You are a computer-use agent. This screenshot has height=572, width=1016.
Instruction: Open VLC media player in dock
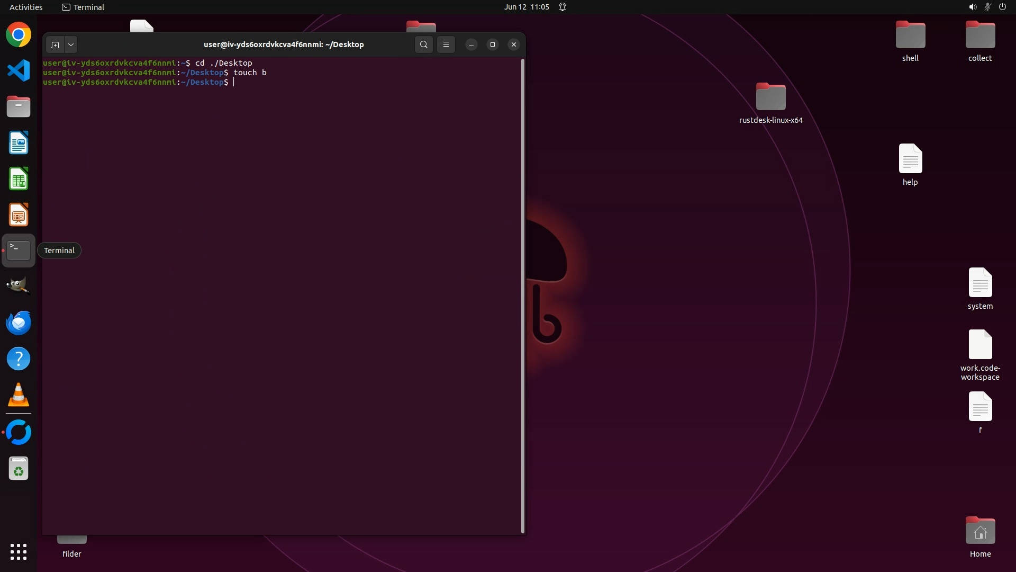point(19,395)
